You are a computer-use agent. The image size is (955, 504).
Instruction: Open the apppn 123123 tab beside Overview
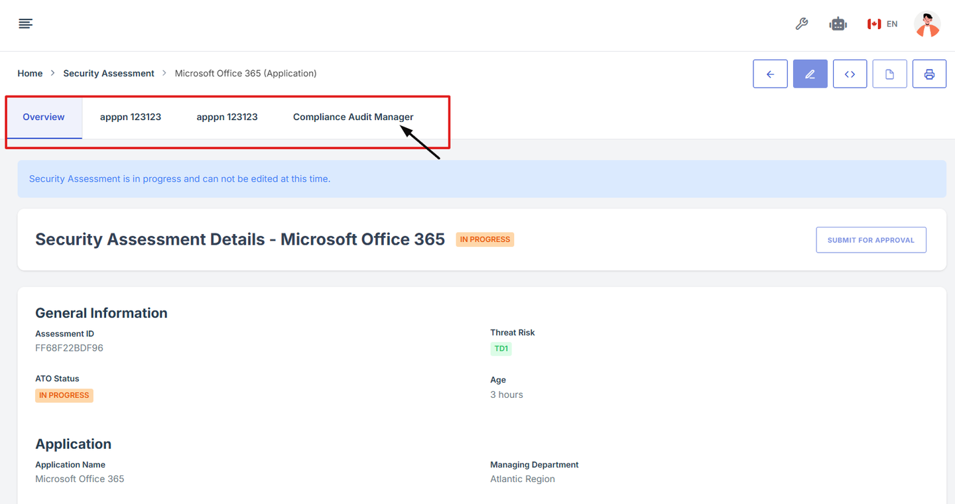131,117
